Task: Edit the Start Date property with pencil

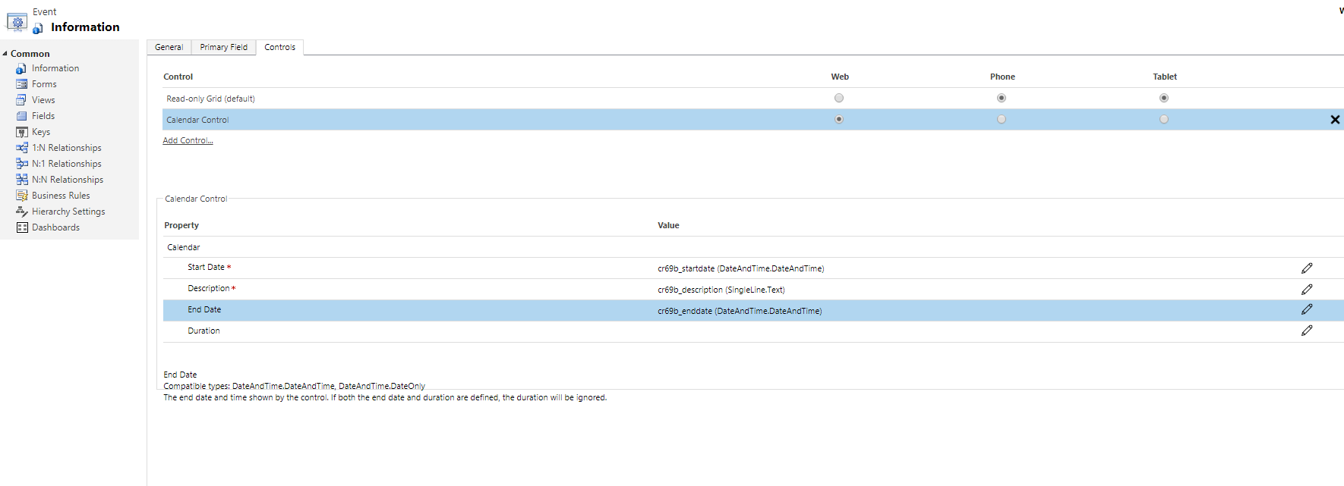Action: pos(1306,268)
